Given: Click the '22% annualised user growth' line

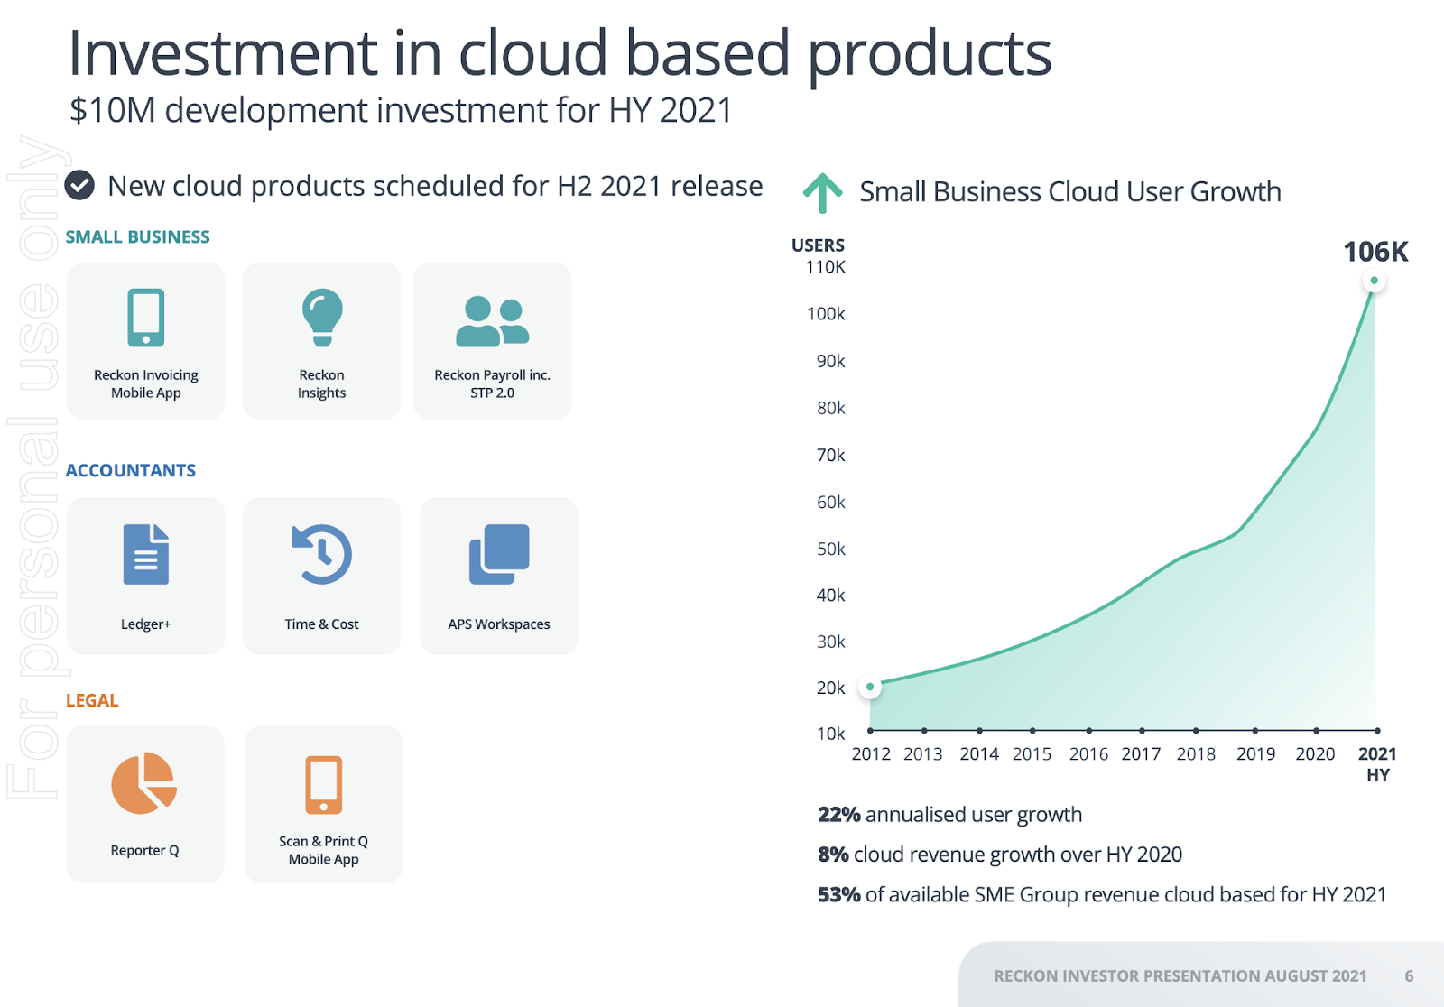Looking at the screenshot, I should (x=949, y=815).
